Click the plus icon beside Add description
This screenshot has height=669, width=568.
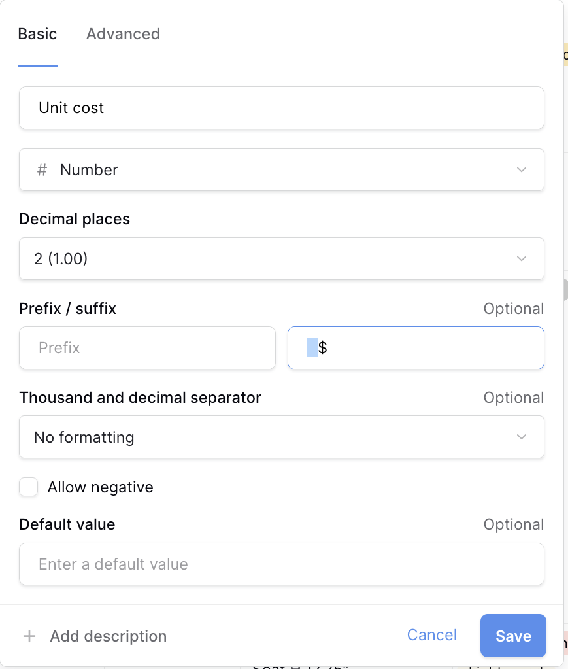coord(29,636)
